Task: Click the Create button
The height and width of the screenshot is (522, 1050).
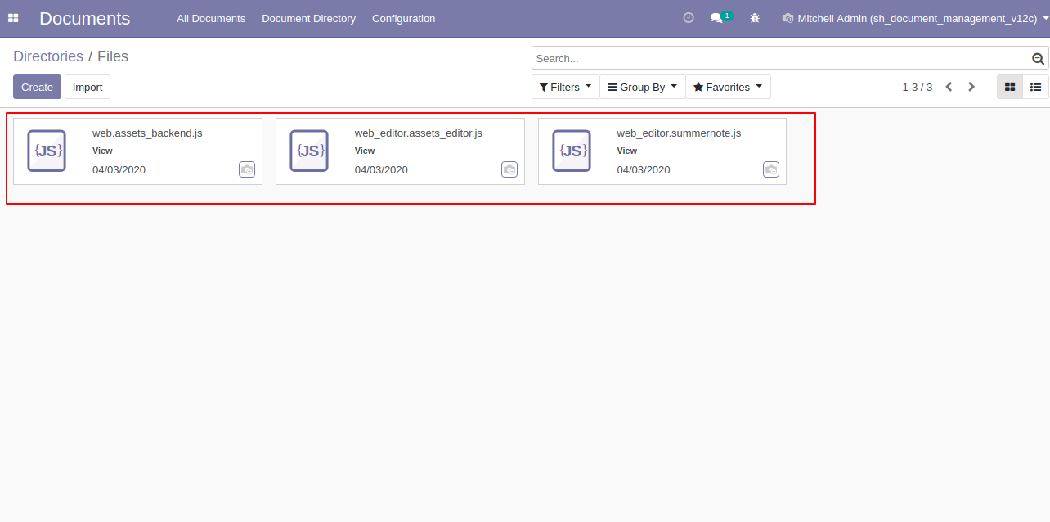Action: [x=37, y=87]
